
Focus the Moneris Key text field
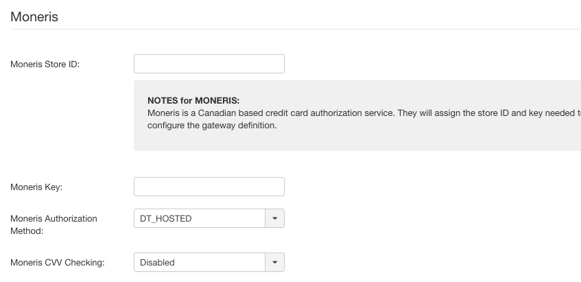[209, 187]
